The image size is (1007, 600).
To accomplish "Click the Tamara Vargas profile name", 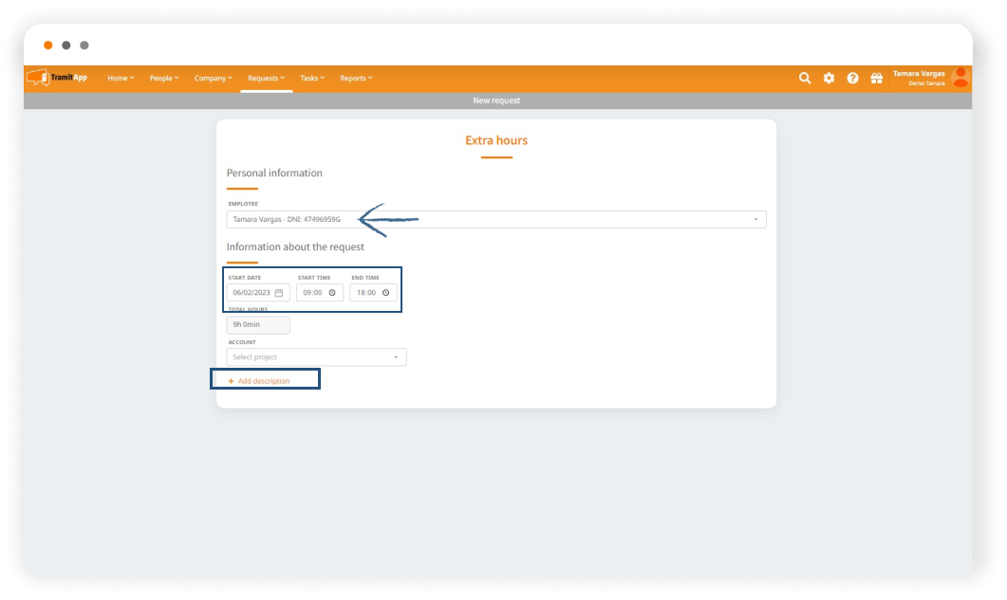I will 919,73.
